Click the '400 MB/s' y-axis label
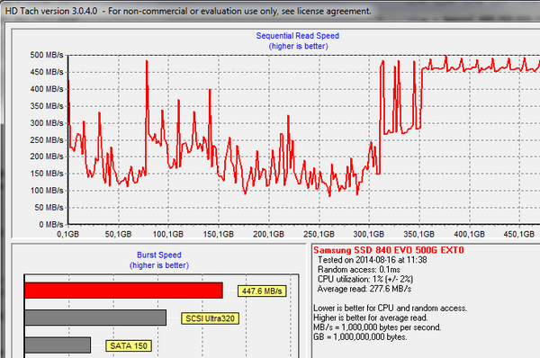Screen dimensions: 540x358 [47, 89]
